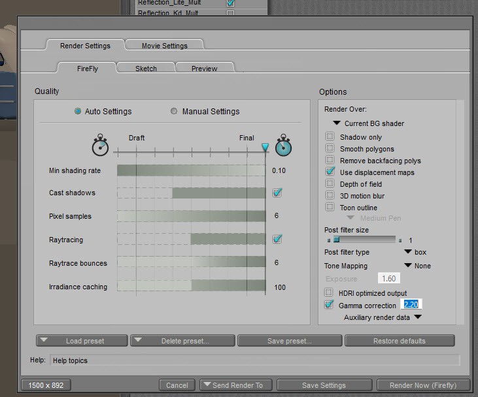Select Auto Settings radio button
478x397 pixels.
78,111
